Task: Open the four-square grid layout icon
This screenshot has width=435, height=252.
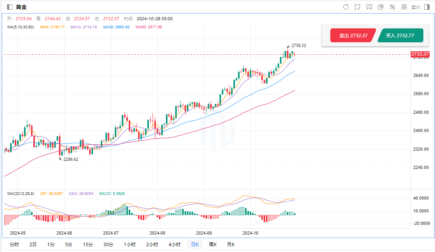Action: [x=404, y=7]
